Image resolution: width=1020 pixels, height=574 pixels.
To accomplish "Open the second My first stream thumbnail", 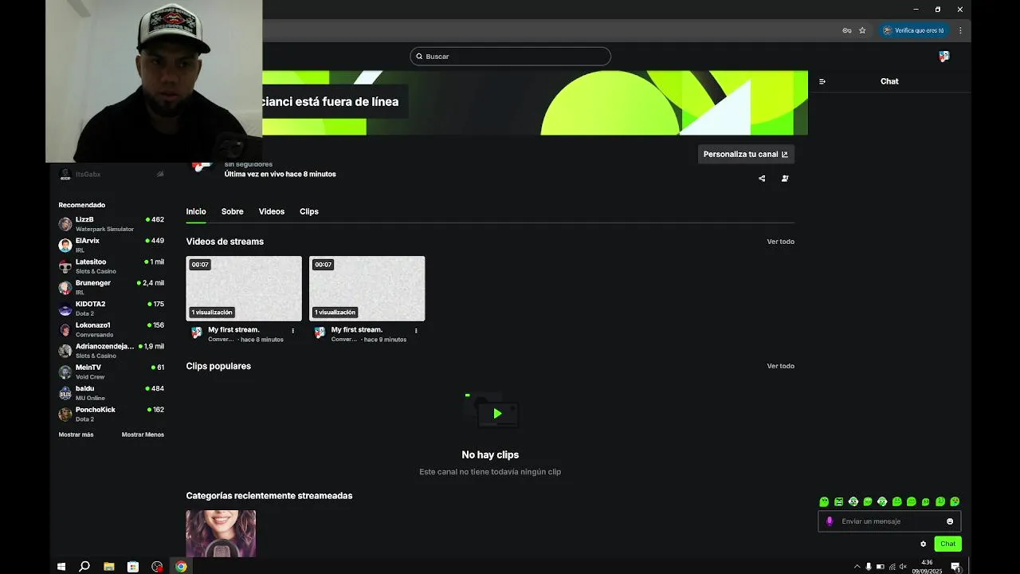I will coord(367,289).
